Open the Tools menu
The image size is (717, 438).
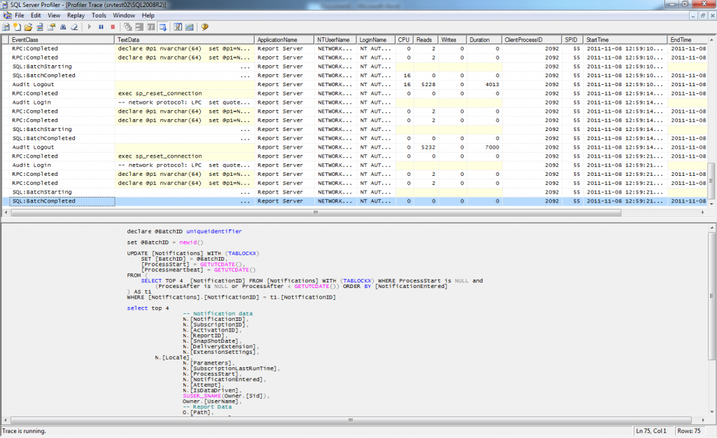coord(99,15)
